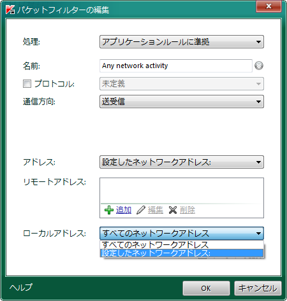This screenshot has height=301, width=287.
Task: Click the キャンセル button
Action: [258, 288]
